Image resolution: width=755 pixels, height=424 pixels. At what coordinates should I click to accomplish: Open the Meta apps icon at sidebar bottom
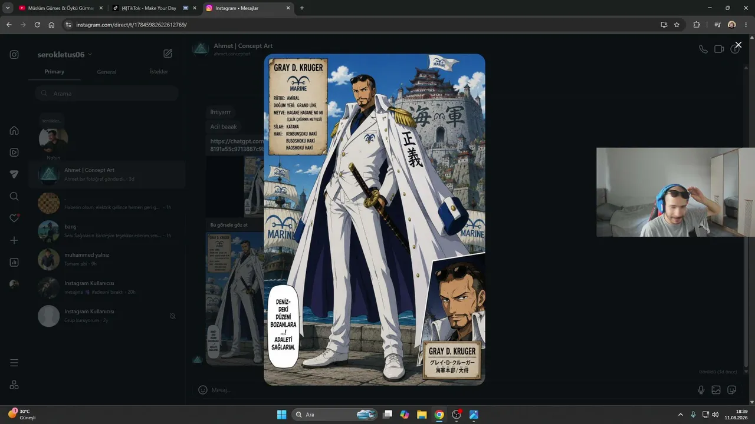click(x=14, y=385)
